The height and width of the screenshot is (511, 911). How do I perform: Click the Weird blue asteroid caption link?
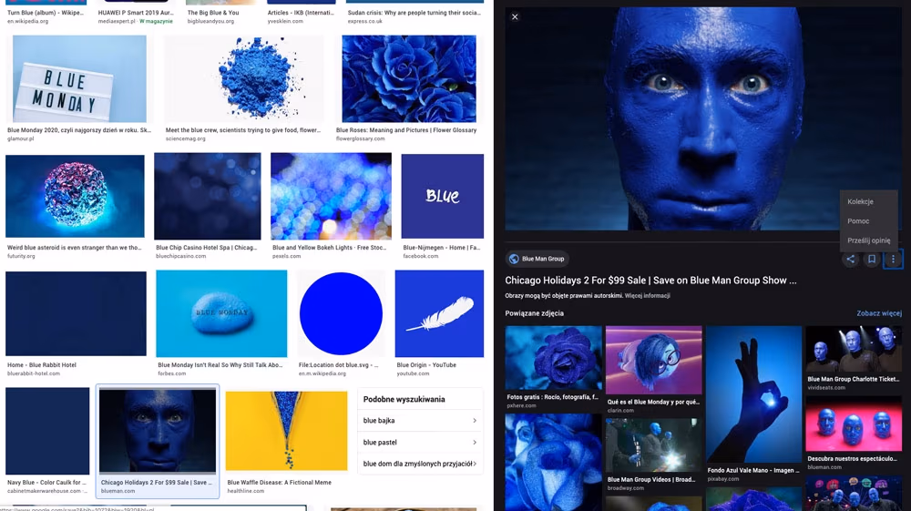click(74, 248)
